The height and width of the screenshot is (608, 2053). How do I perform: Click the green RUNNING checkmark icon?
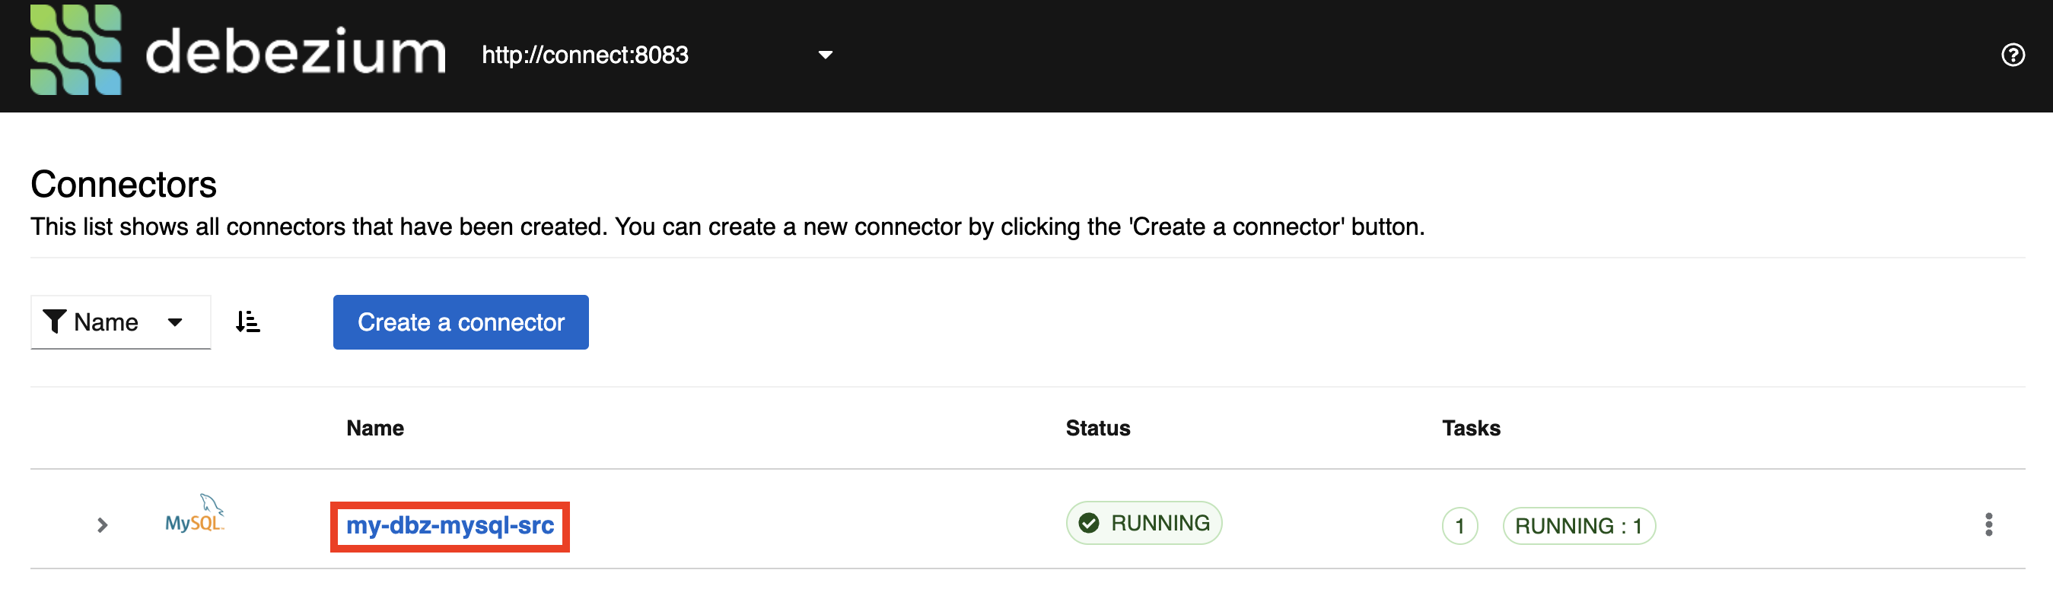point(1089,523)
